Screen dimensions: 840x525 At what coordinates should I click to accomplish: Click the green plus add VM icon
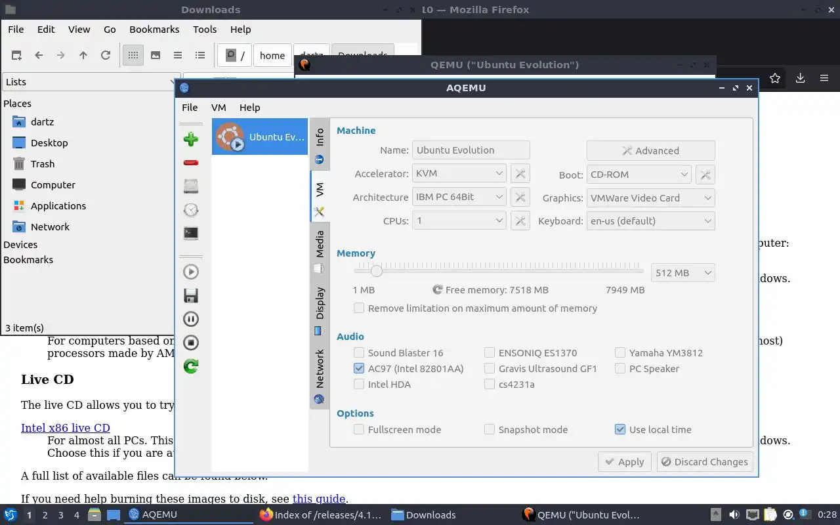(x=191, y=138)
